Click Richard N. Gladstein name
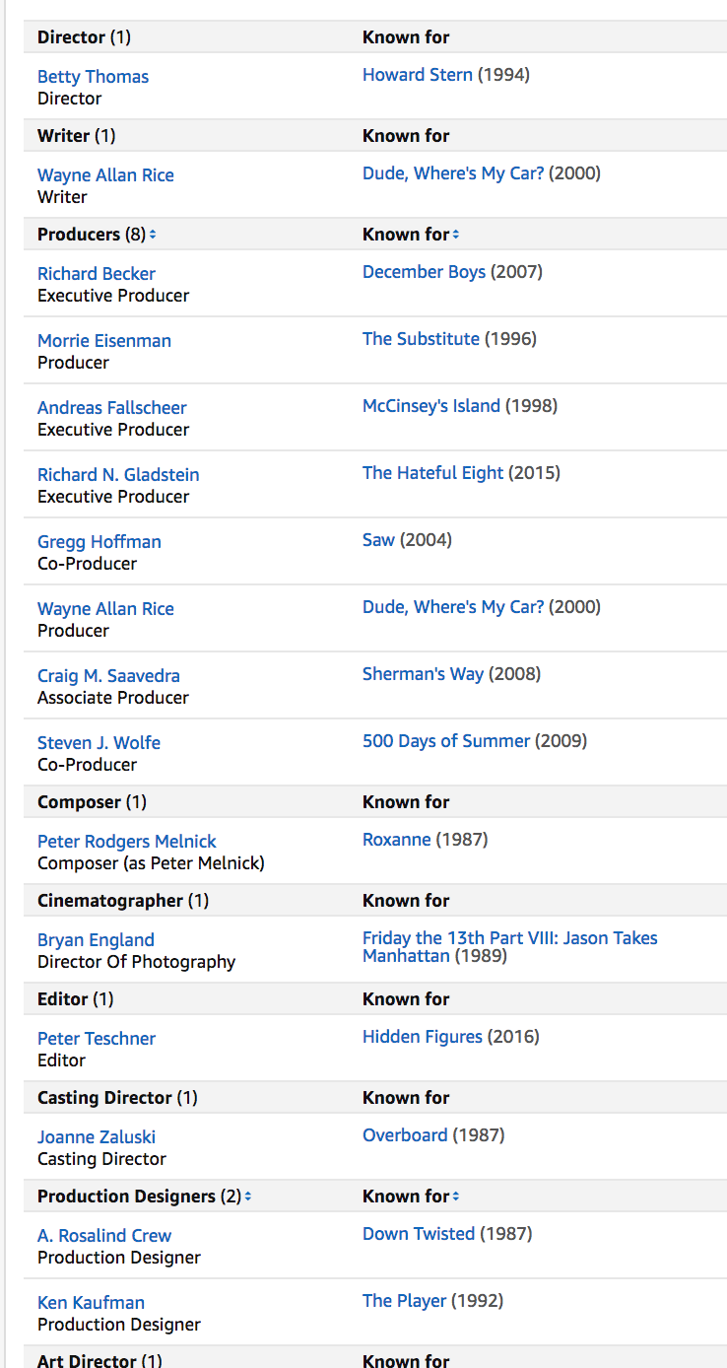727x1368 pixels. 118,475
